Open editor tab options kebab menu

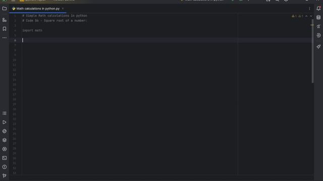coord(309,9)
